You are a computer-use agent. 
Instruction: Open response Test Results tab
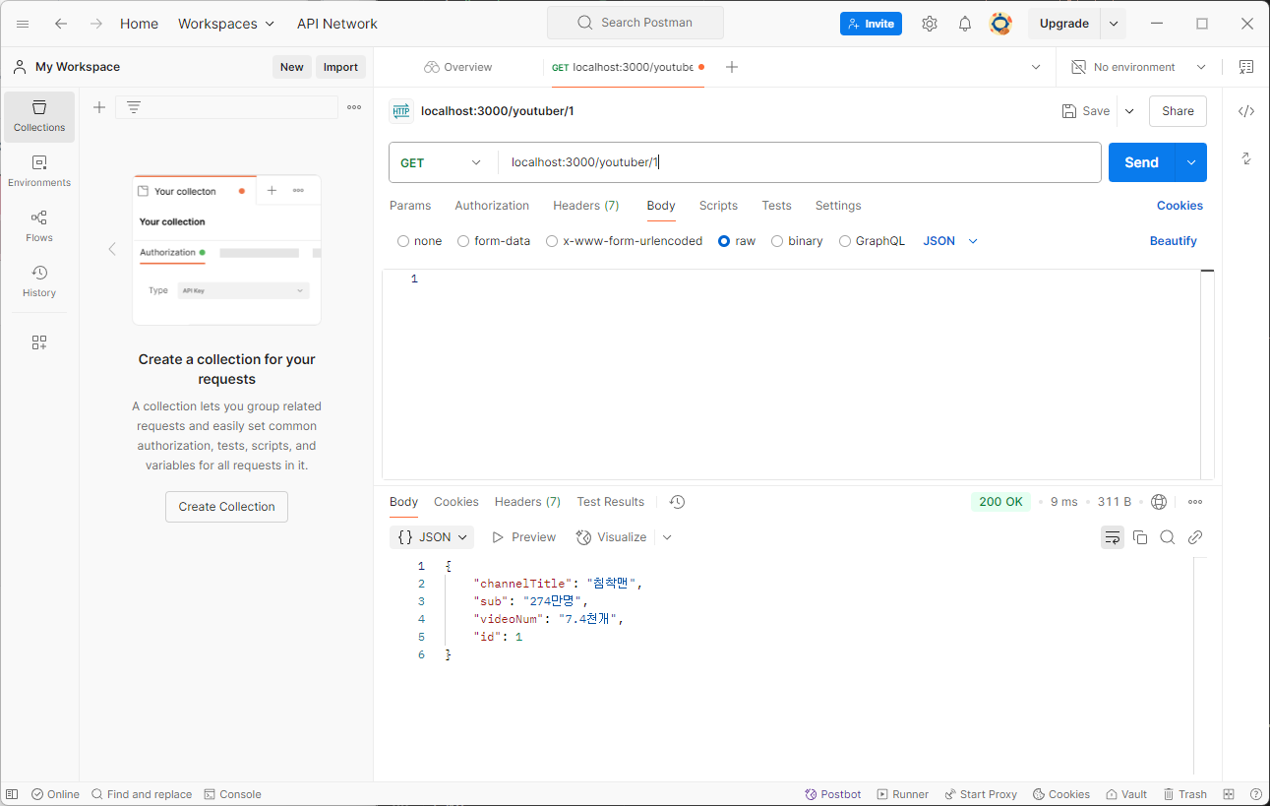(x=611, y=502)
